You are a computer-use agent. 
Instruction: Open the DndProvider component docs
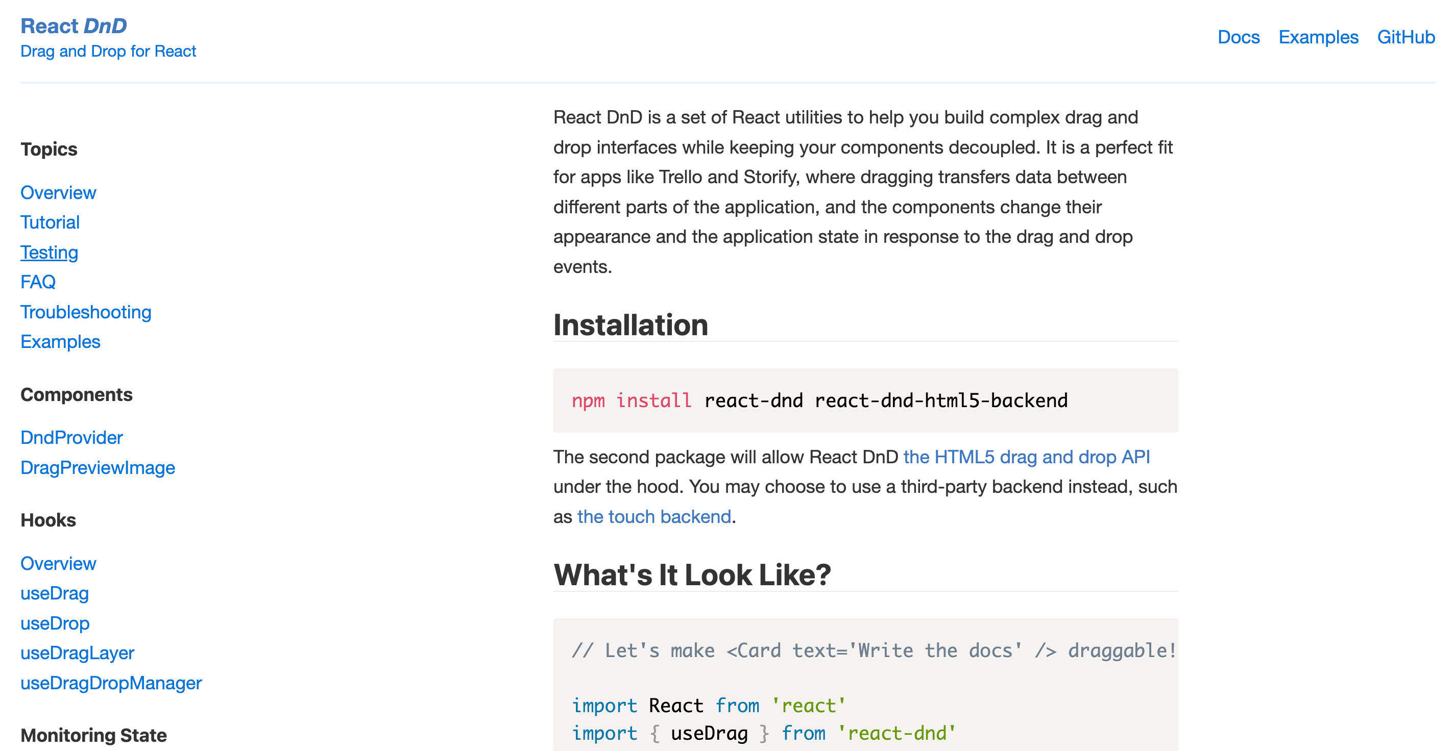pos(71,438)
